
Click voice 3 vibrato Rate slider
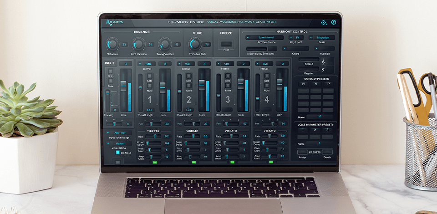coord(231,136)
